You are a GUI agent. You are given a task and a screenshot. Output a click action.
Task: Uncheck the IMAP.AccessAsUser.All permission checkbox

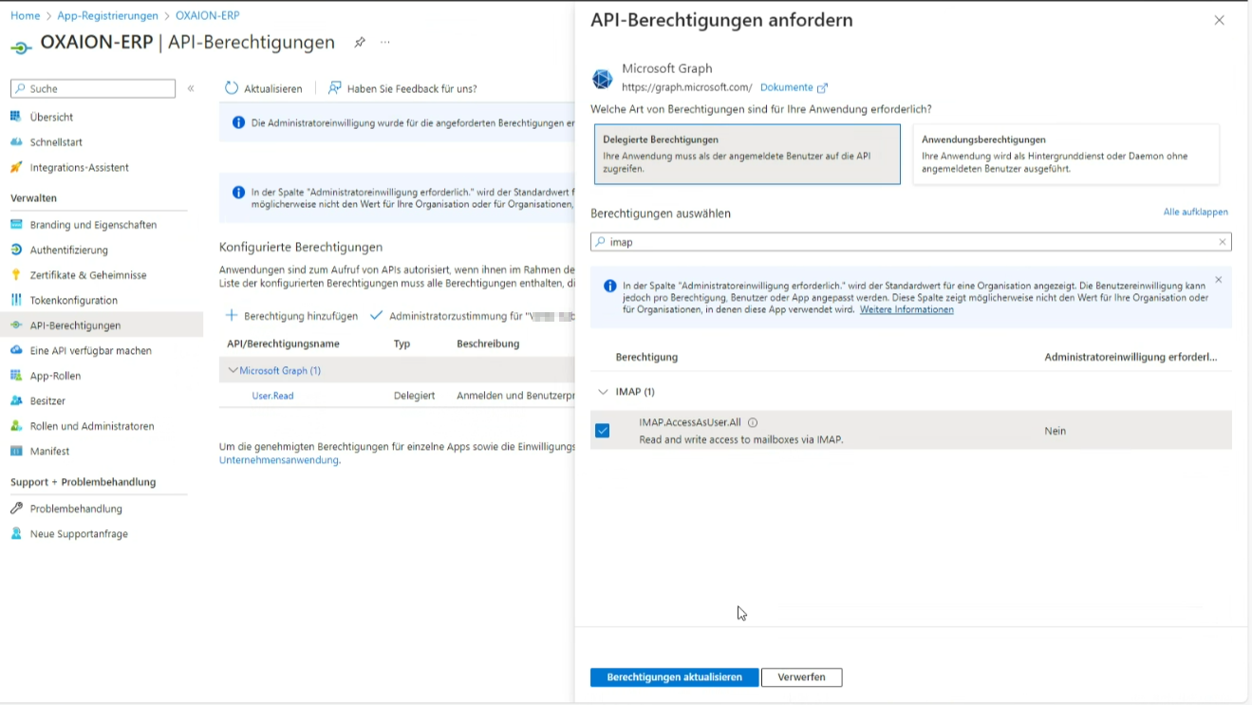click(x=602, y=431)
